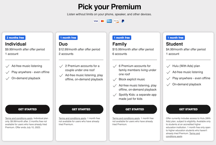The image size is (216, 145).
Task: Click the American Express card icon
Action: point(109,21)
